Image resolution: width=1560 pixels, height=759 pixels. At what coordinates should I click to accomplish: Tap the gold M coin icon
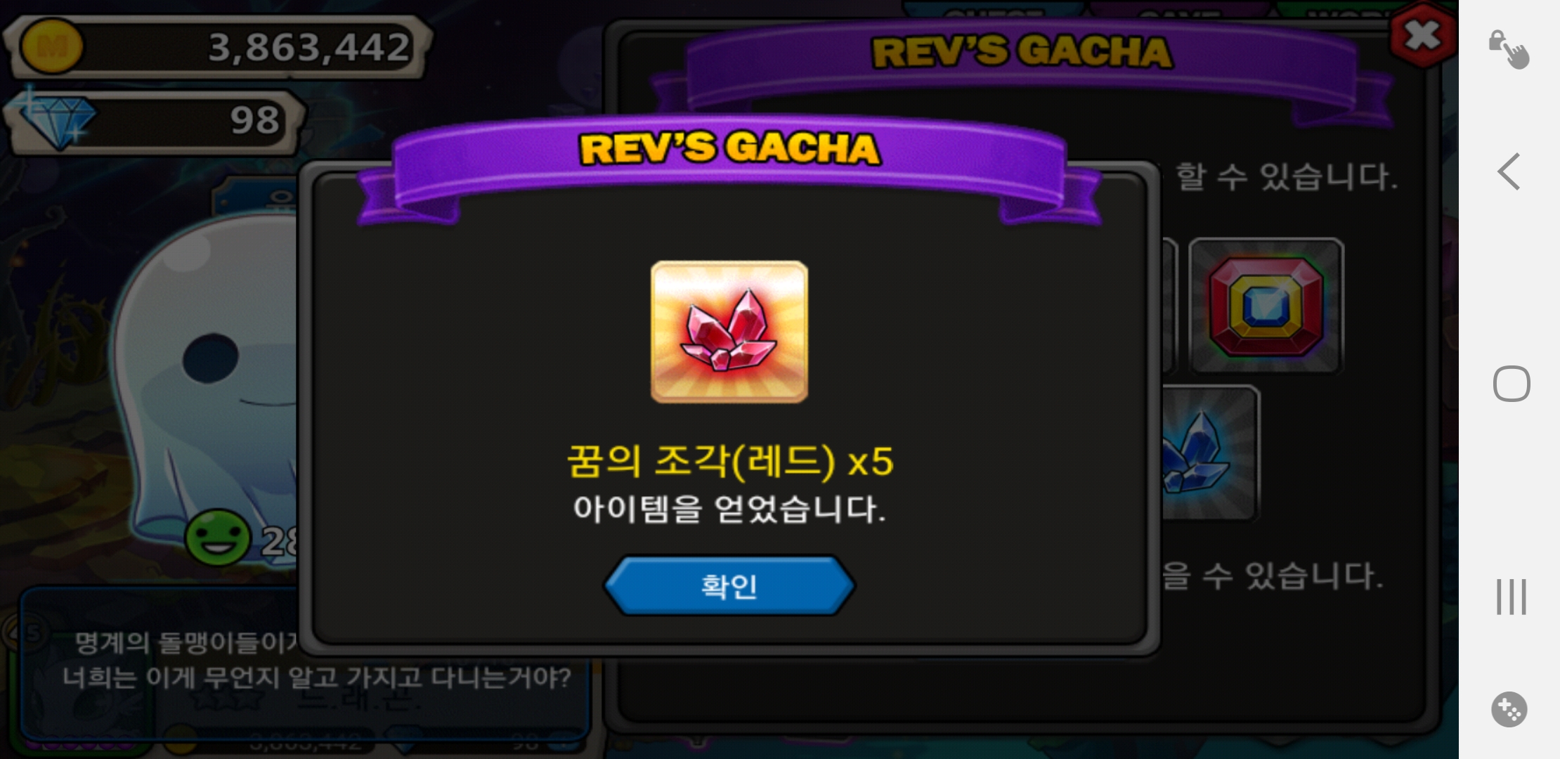coord(51,47)
